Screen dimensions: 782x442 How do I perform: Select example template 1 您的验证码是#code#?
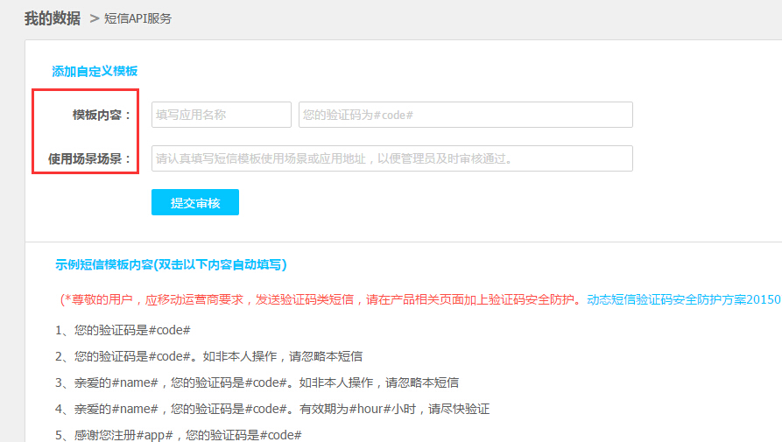click(123, 330)
